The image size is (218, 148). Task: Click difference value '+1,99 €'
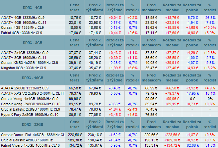coord(115,68)
